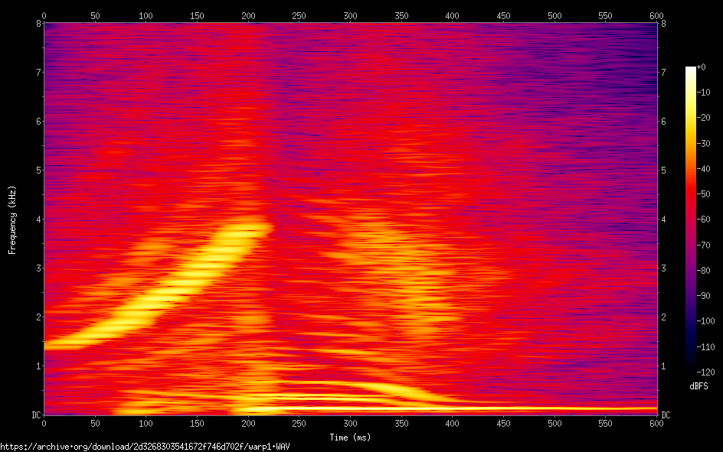Click the archive.org warp1.WAV URL text
This screenshot has height=452, width=723.
[x=145, y=445]
